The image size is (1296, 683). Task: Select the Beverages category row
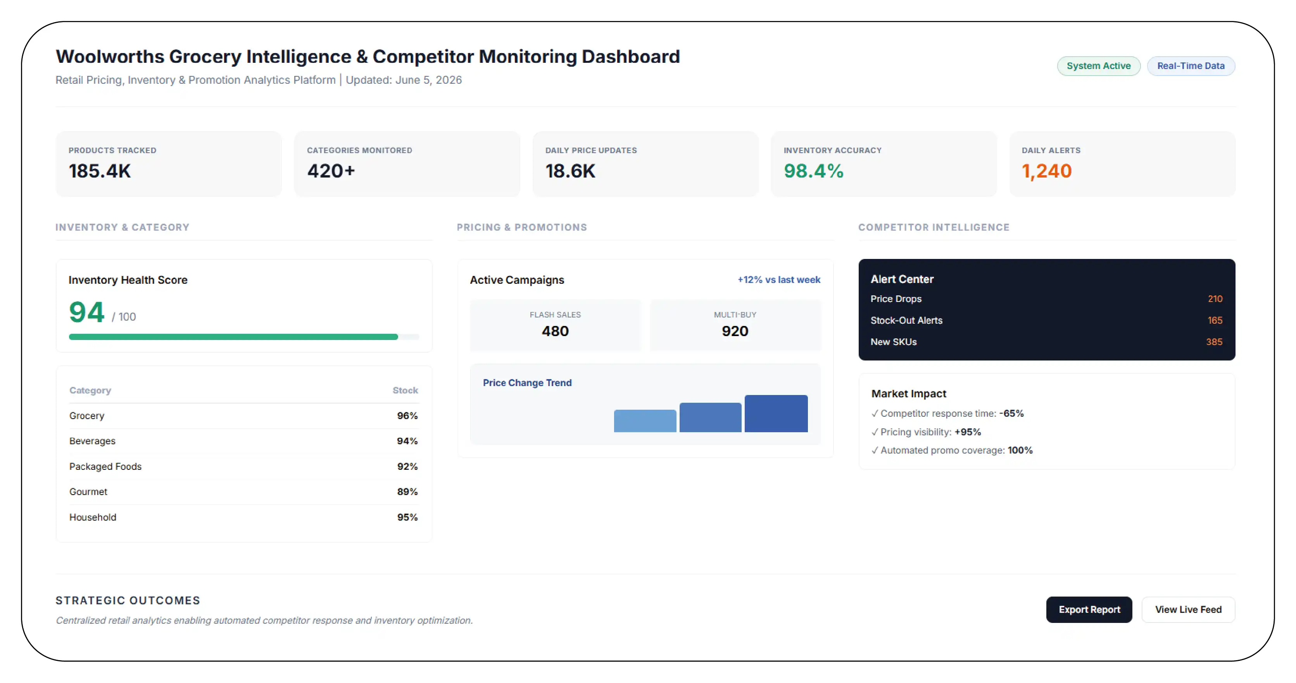point(243,441)
